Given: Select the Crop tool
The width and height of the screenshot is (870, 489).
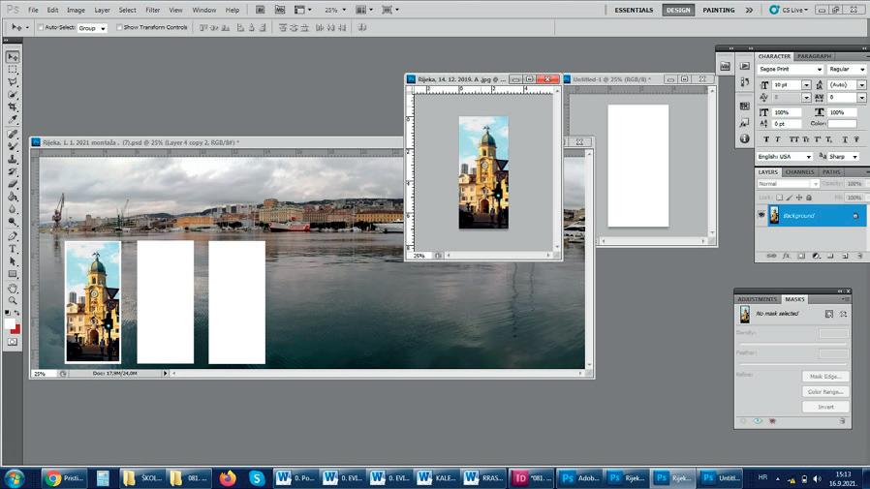Looking at the screenshot, I should tap(13, 107).
